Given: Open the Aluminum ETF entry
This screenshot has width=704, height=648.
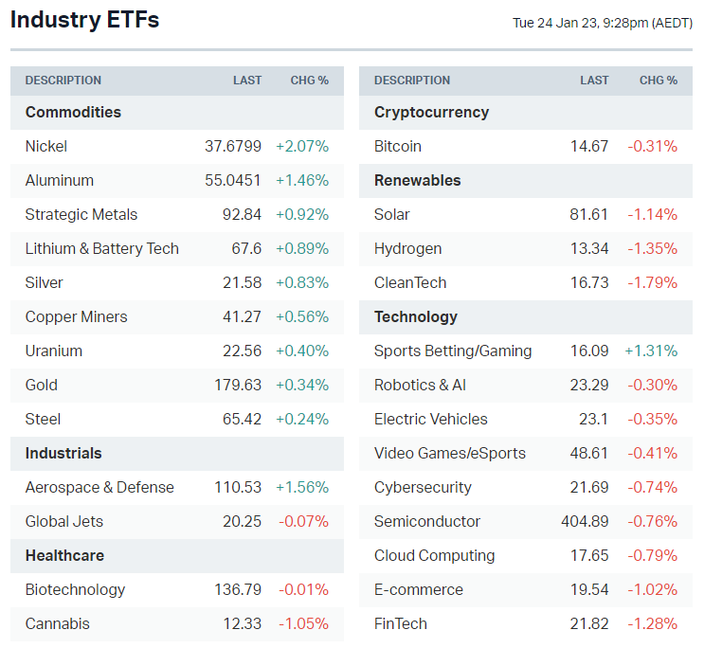Looking at the screenshot, I should [59, 180].
